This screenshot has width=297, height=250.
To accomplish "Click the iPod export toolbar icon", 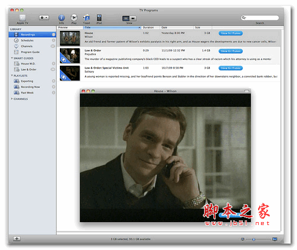I will 99,17.
